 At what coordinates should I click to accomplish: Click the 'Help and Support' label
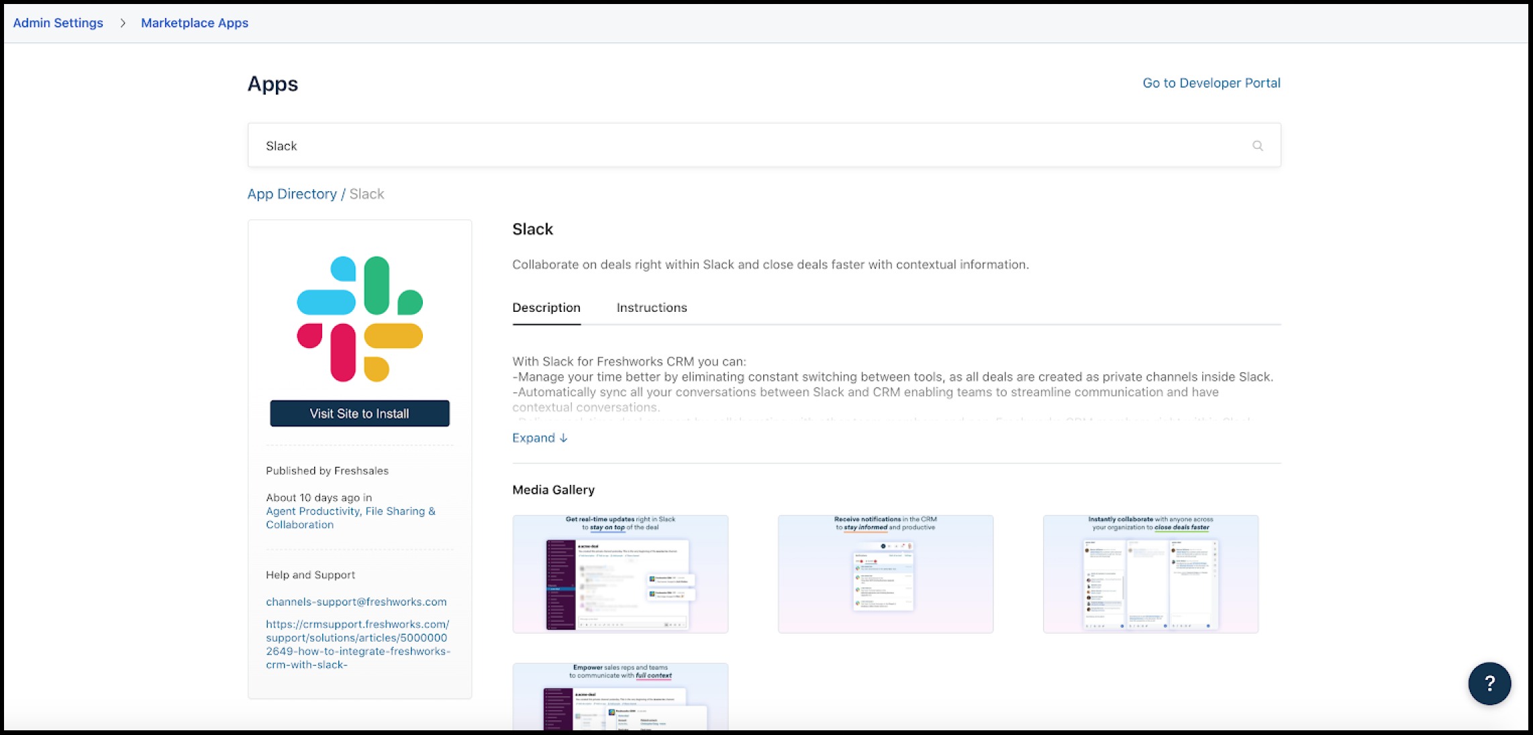[310, 575]
